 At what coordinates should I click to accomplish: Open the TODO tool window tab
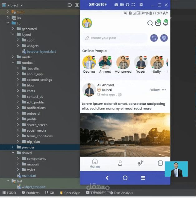(9, 193)
